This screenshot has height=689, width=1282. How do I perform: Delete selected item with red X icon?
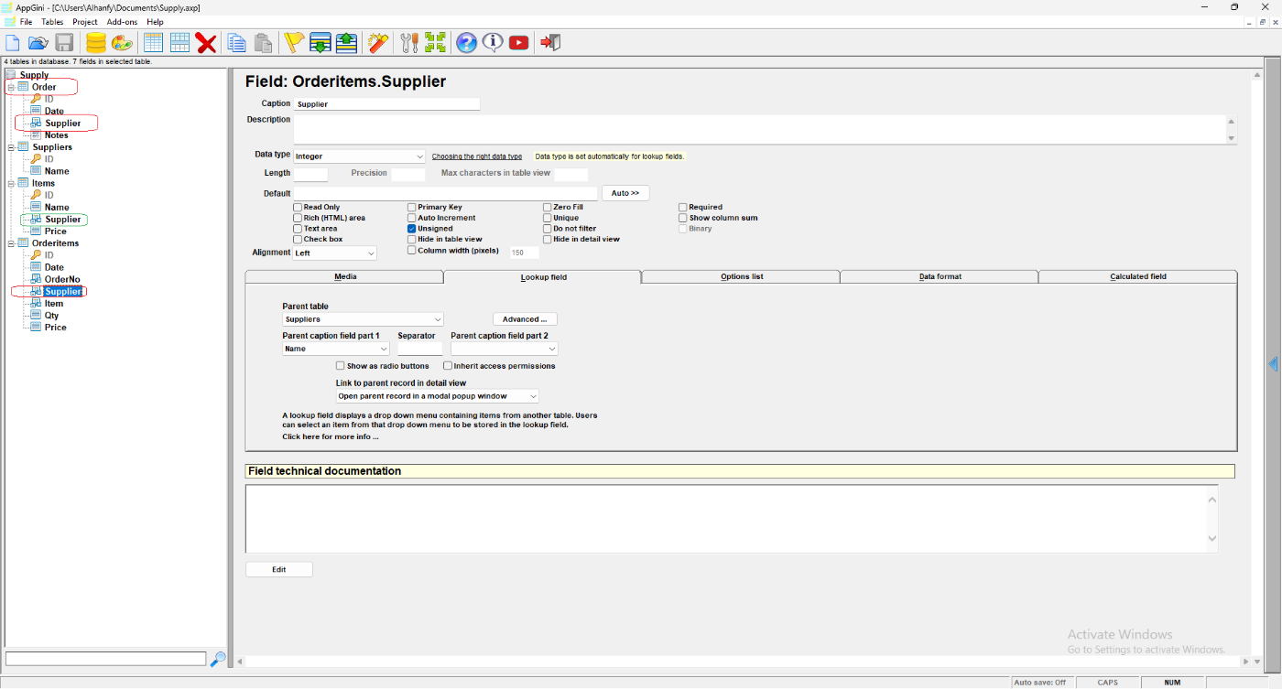pyautogui.click(x=206, y=43)
